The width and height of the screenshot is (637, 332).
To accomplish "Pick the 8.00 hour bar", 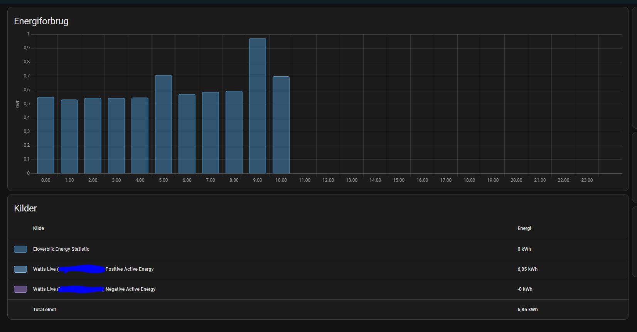I will coord(234,132).
